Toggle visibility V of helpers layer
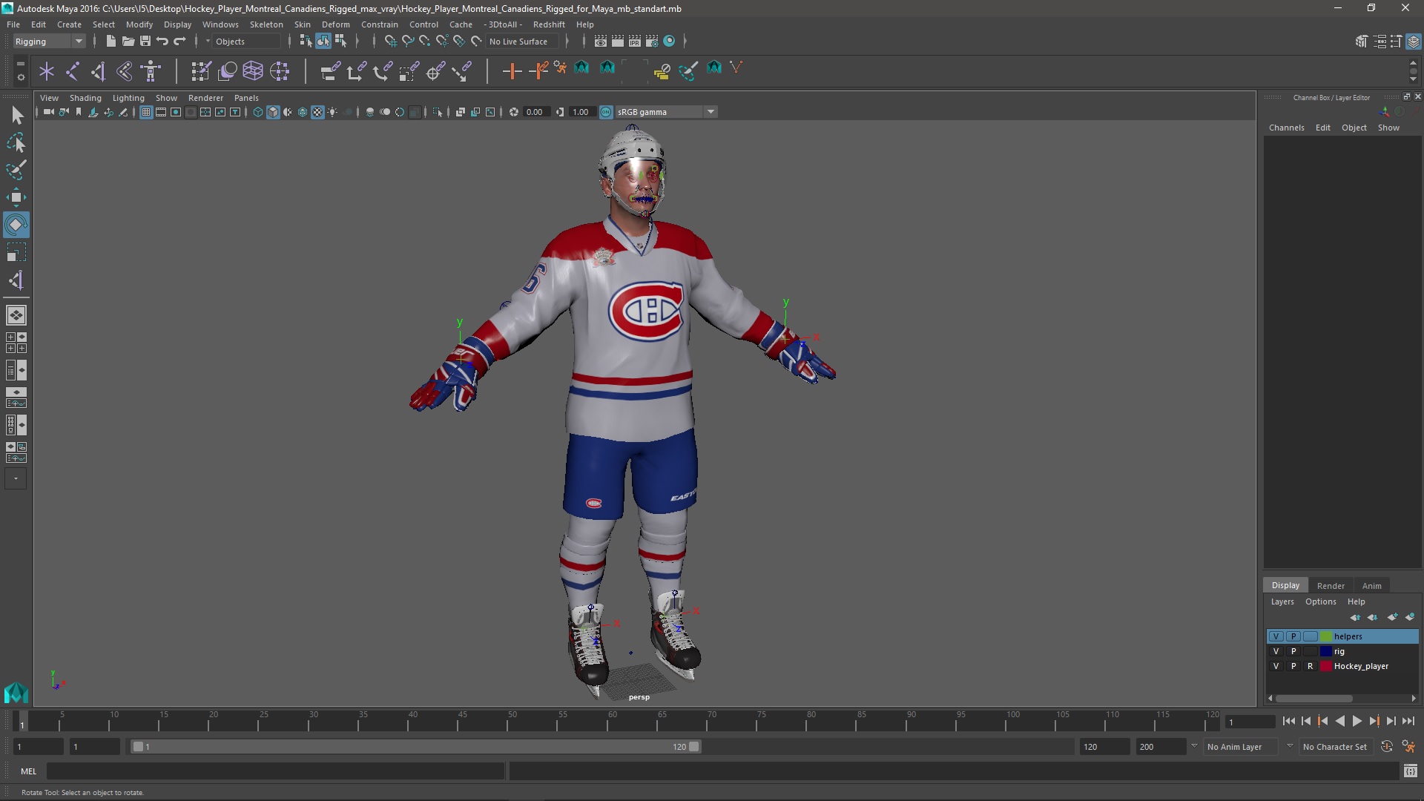Screen dimensions: 1424x801 coord(1276,636)
